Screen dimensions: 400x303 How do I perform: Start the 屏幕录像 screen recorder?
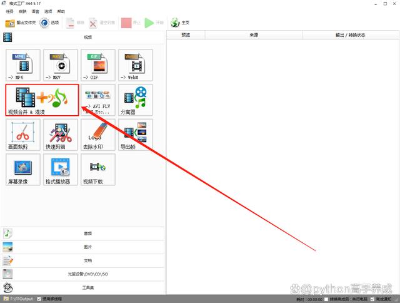pos(23,169)
